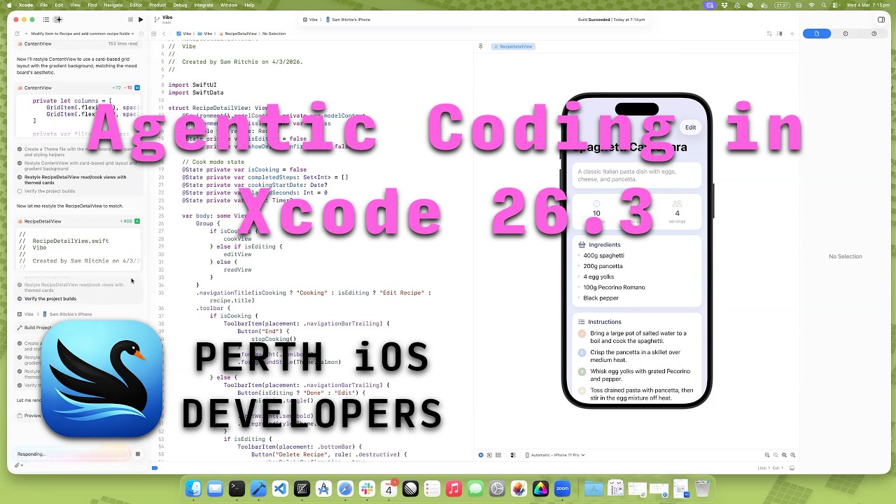Tap the 4 servings card in preview
896x504 pixels.
click(677, 213)
